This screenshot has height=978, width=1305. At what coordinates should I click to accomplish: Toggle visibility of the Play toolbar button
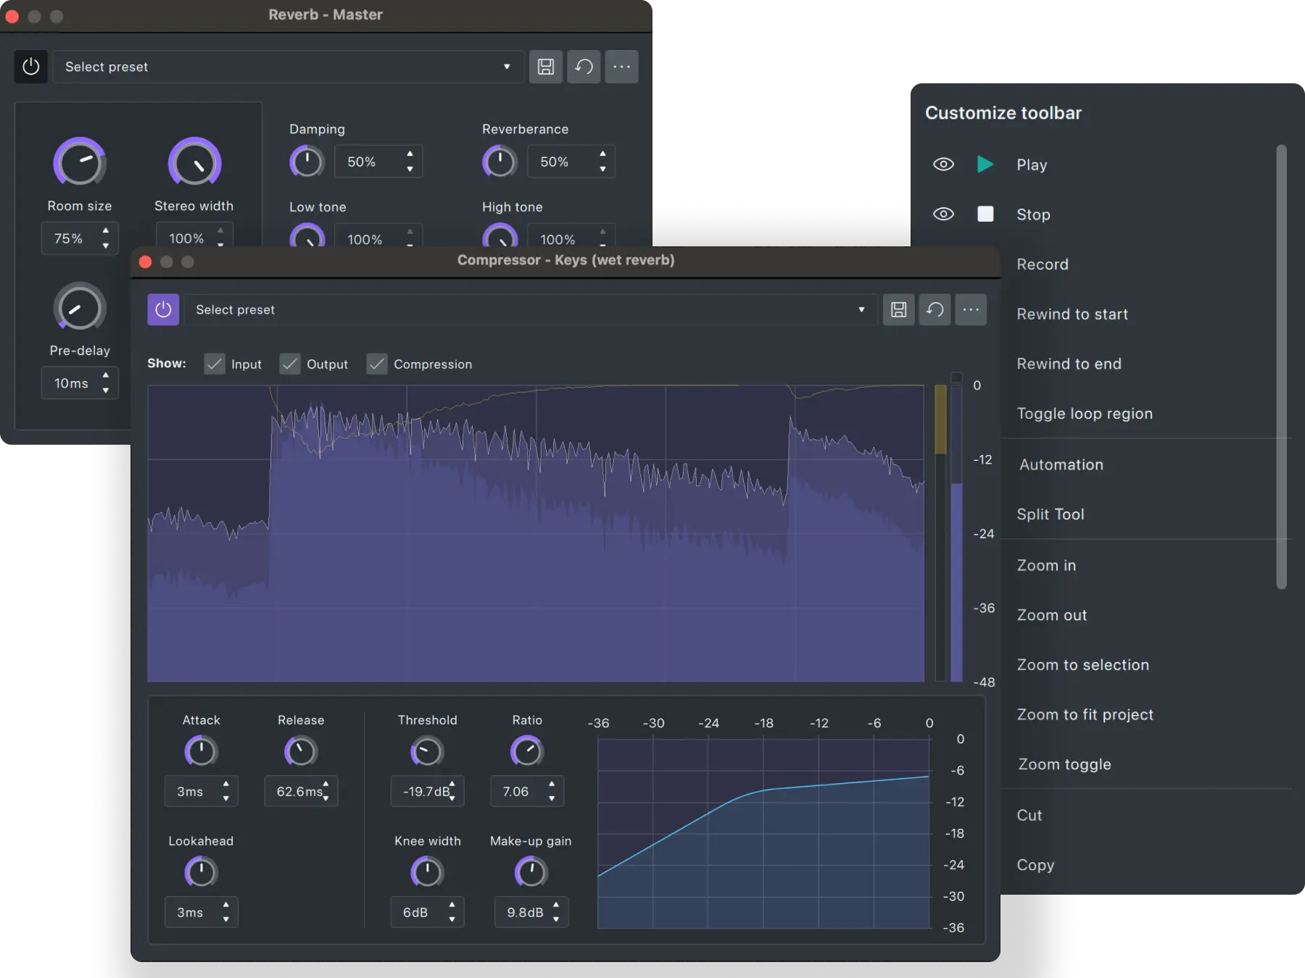pos(943,164)
